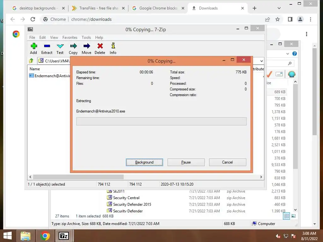Click the muted speaker tray icon
The width and height of the screenshot is (323, 242).
point(278,236)
